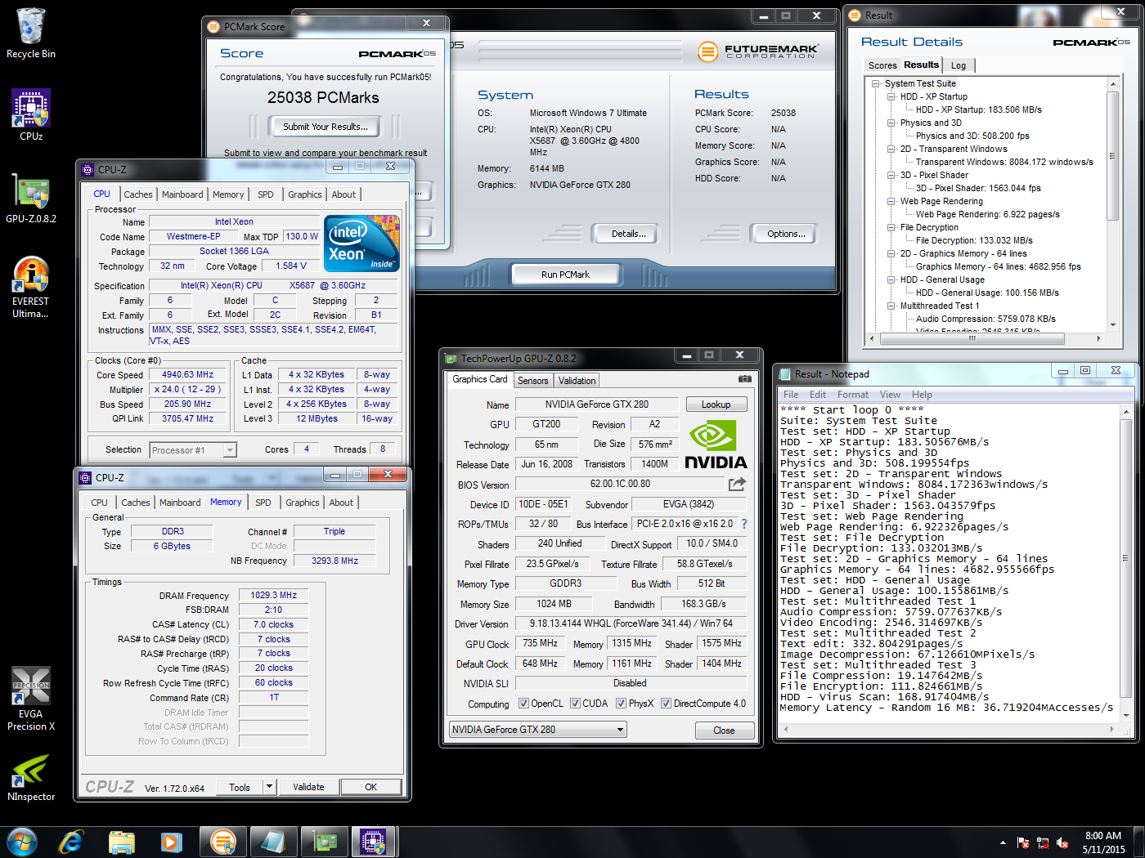
Task: Click the Notepad vertical scrollbar
Action: (x=1126, y=558)
